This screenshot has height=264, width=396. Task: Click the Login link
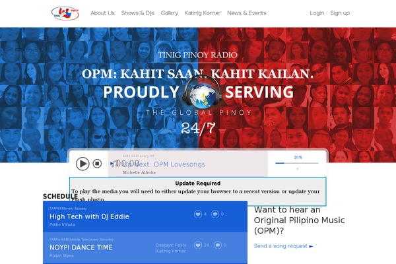[317, 13]
